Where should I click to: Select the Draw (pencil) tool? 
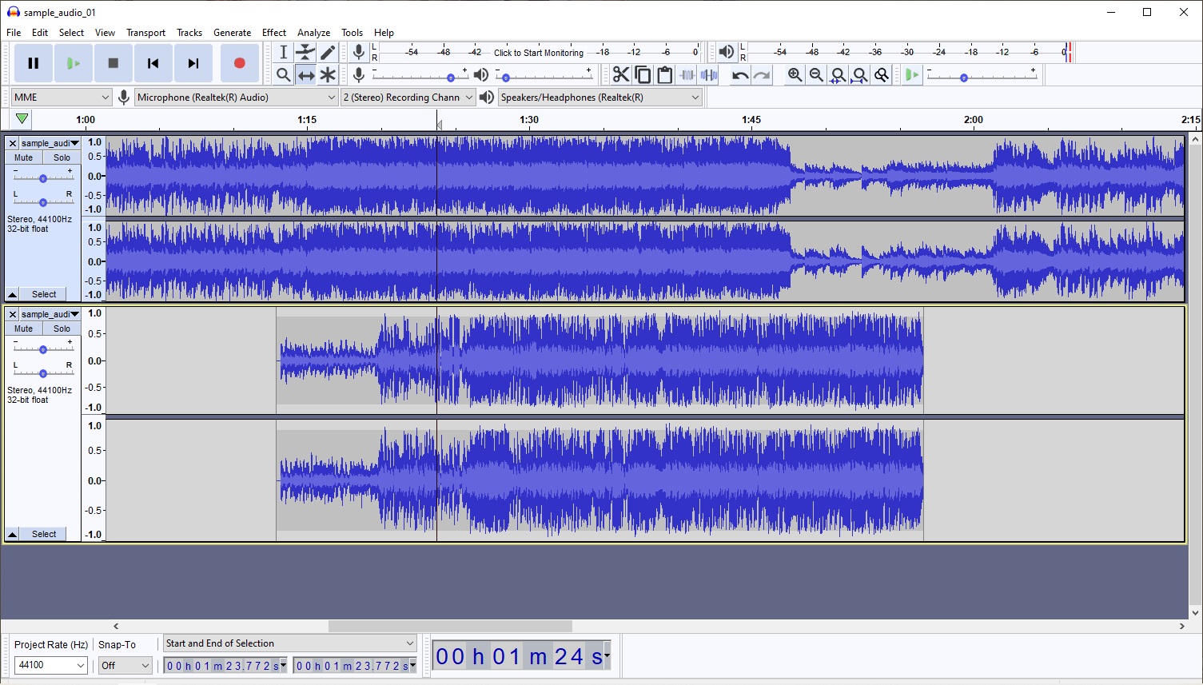tap(328, 53)
